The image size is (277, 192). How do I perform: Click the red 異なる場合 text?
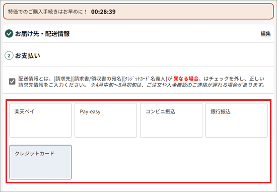[186, 79]
